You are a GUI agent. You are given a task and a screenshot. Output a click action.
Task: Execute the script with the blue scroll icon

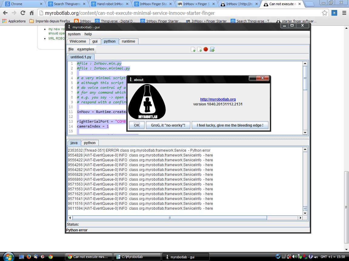coord(212,49)
